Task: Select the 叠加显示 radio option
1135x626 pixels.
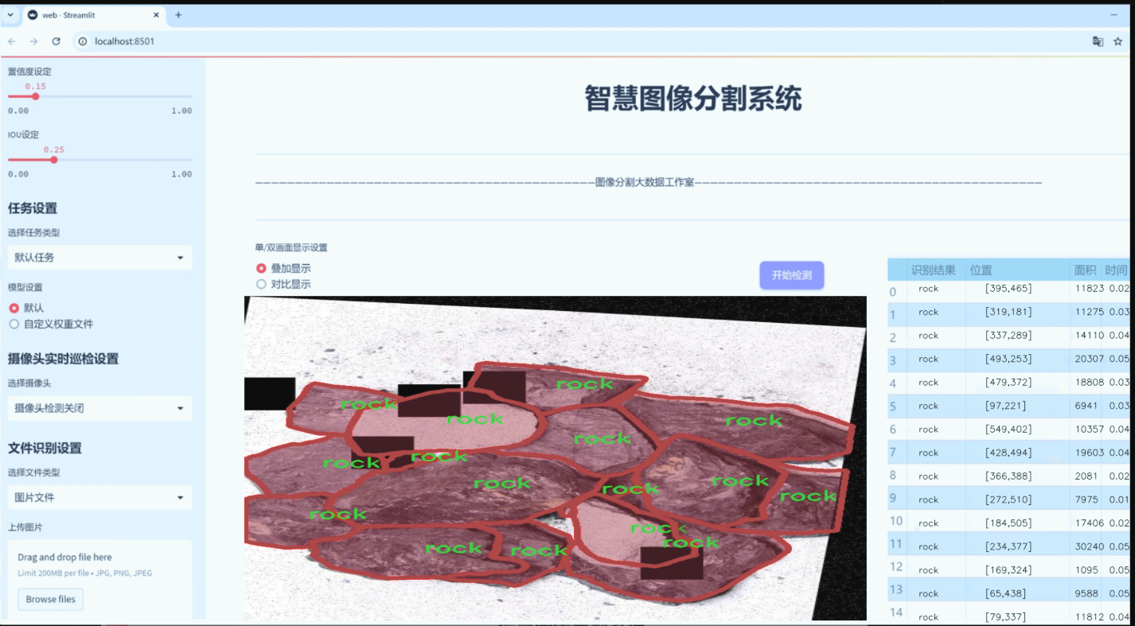Action: (x=261, y=269)
